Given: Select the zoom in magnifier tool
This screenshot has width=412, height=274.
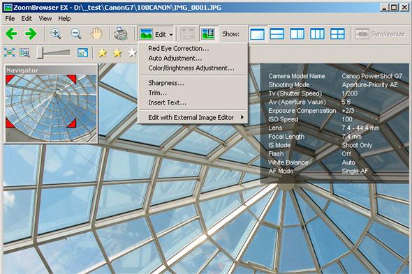Looking at the screenshot, I should pyautogui.click(x=56, y=34).
